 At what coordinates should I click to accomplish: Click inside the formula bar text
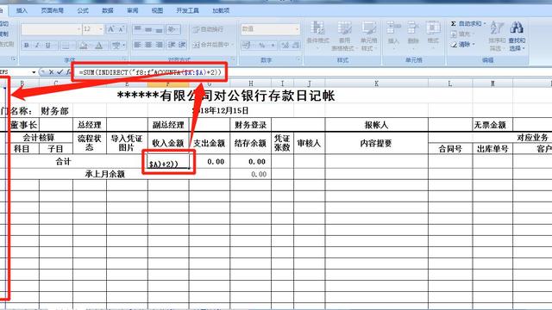click(x=150, y=72)
